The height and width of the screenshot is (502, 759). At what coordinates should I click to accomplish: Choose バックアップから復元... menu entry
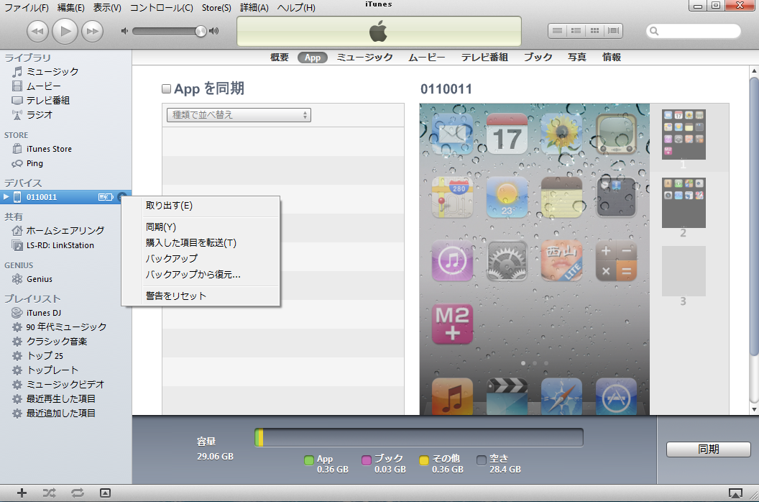click(201, 275)
